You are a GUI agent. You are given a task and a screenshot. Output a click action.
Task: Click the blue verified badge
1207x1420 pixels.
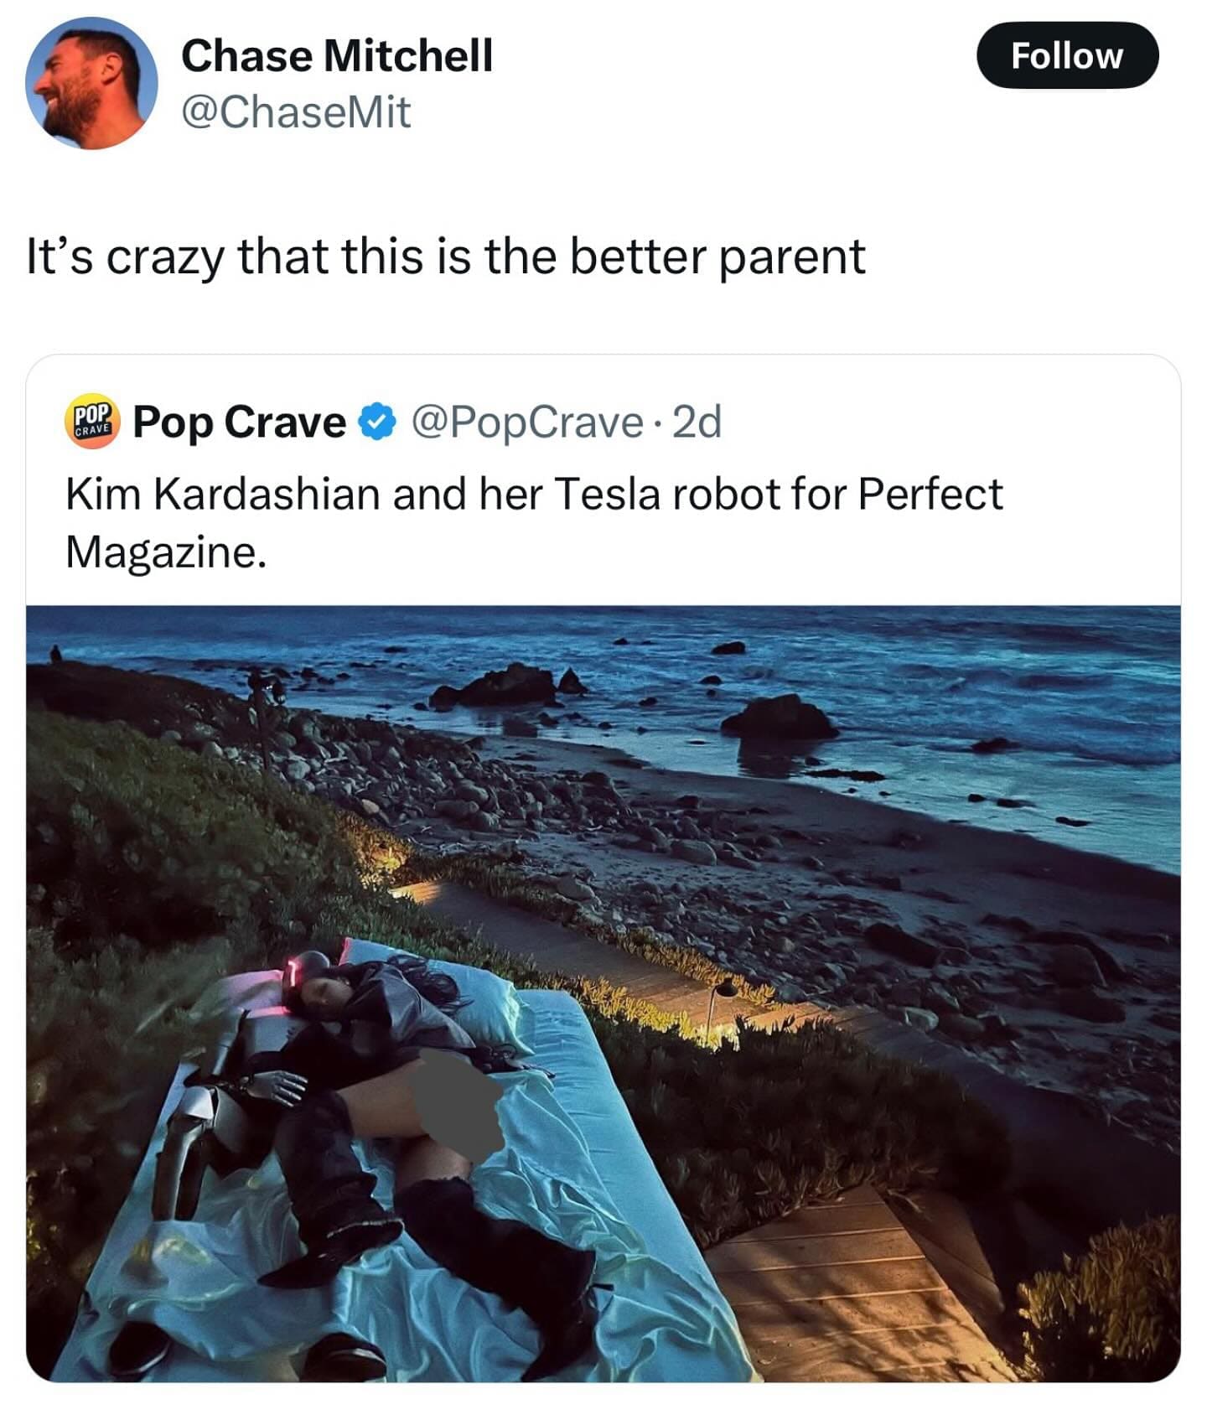pos(378,422)
